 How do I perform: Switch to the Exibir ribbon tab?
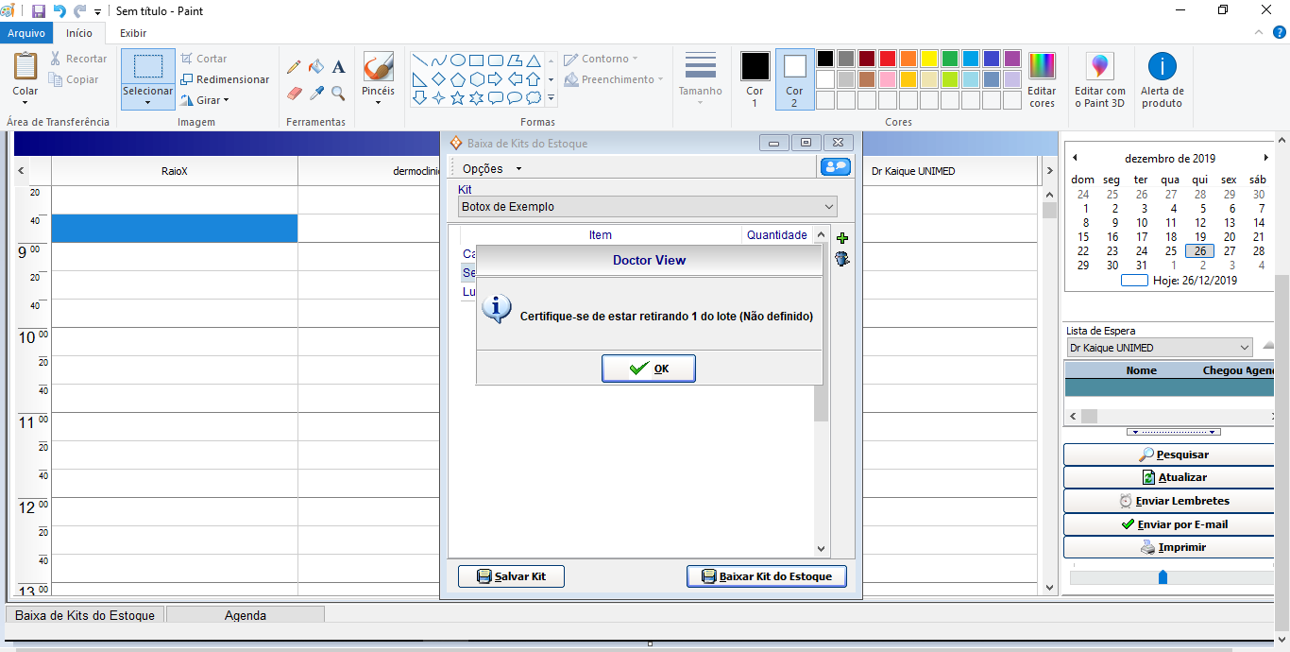point(133,33)
